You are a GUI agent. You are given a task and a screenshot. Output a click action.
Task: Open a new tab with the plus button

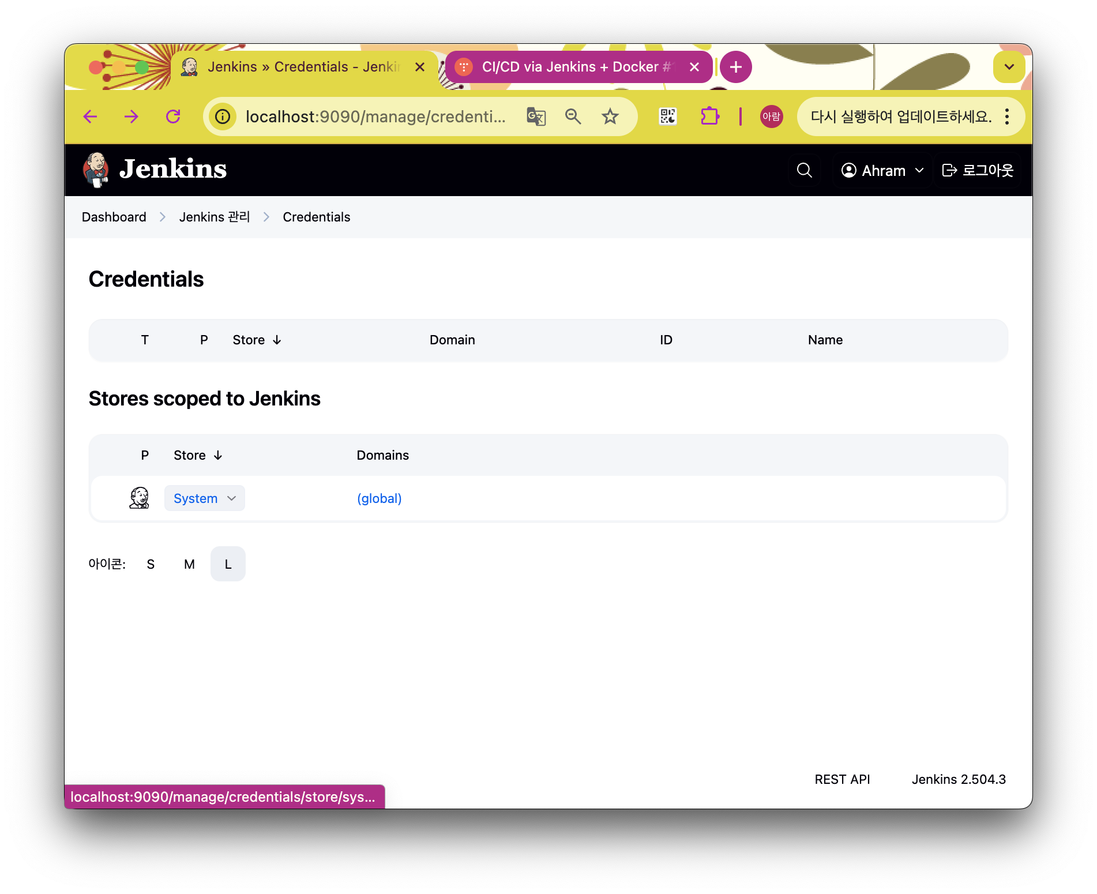[735, 67]
